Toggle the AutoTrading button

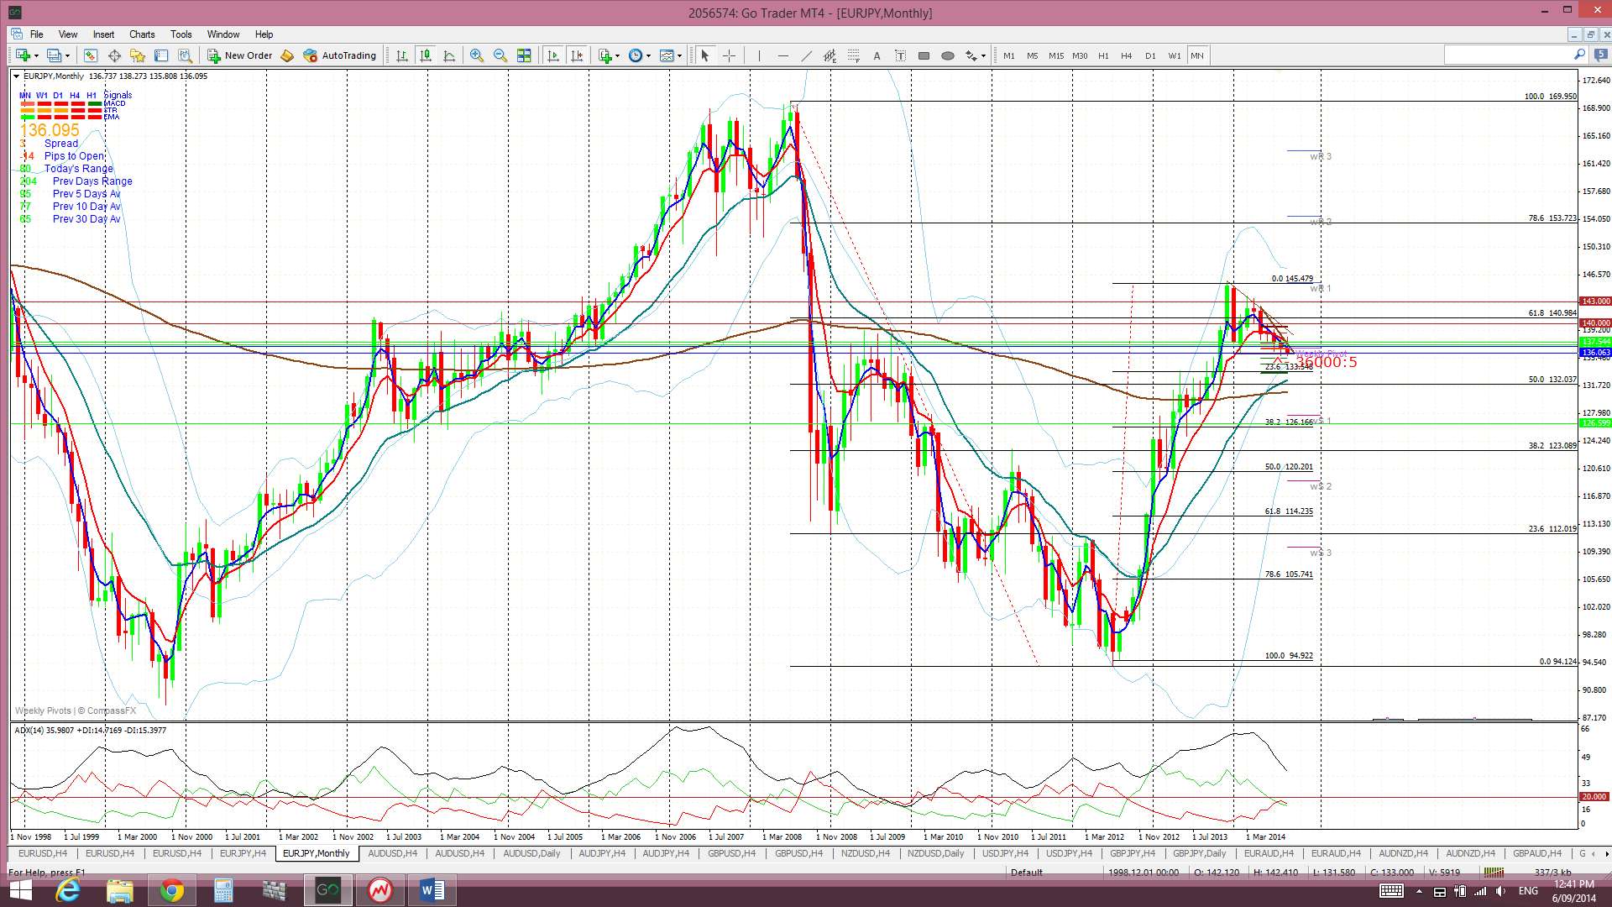340,55
